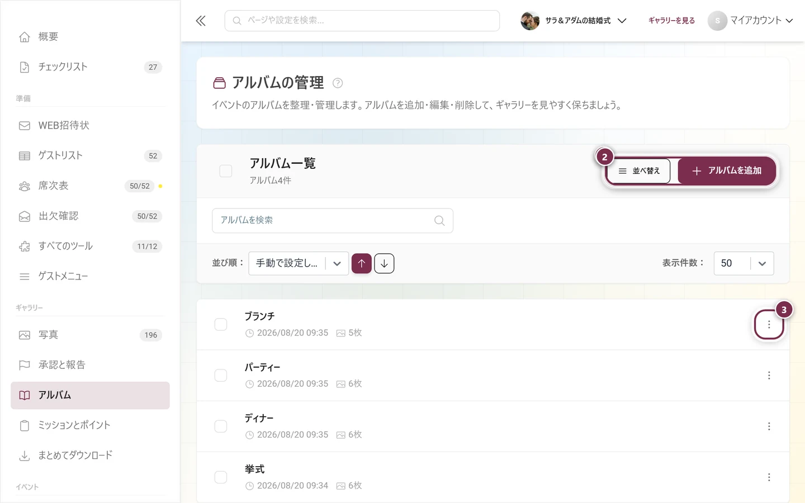Set ascending sort order with up arrow

point(362,263)
